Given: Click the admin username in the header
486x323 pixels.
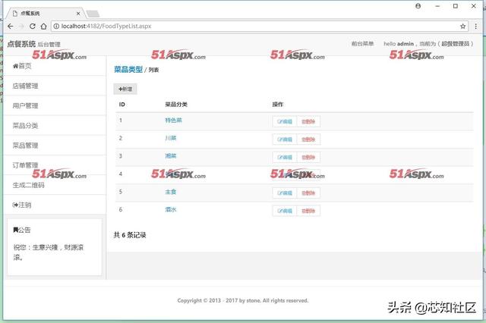Looking at the screenshot, I should pos(405,44).
